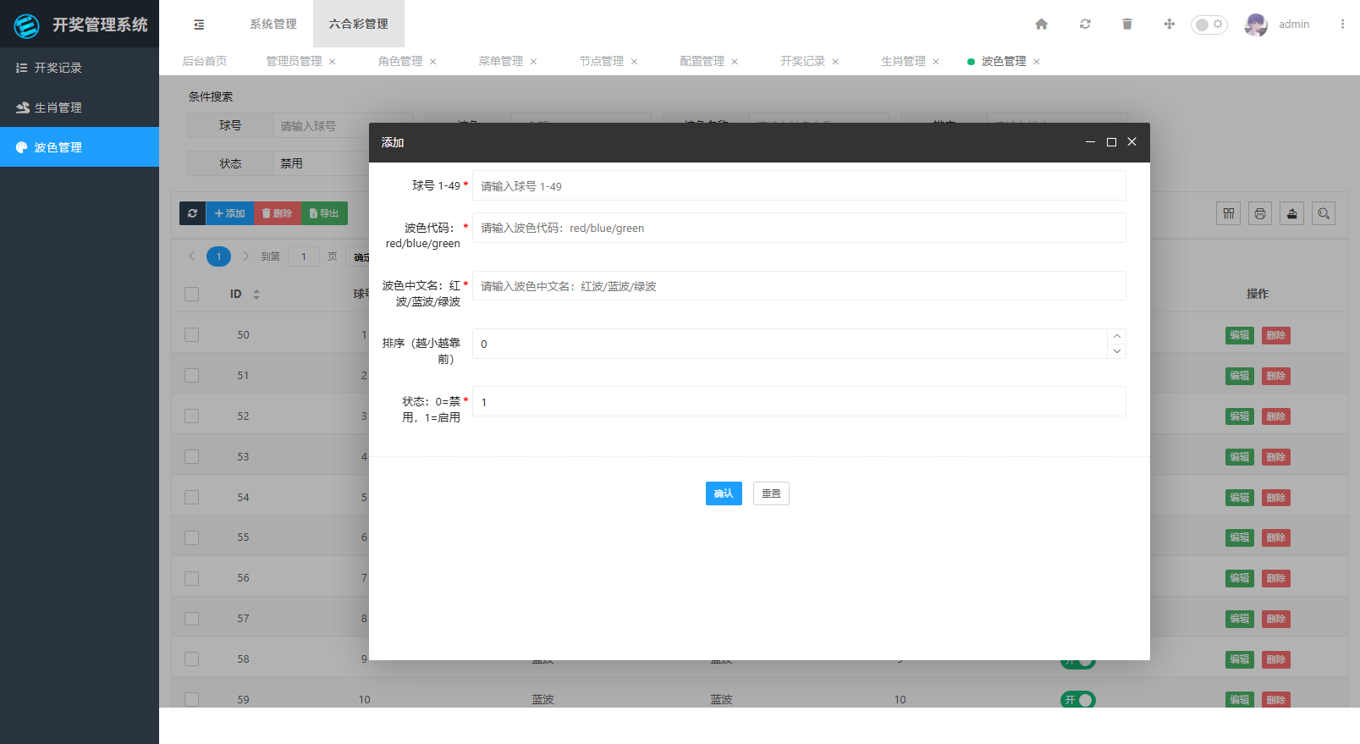Viewport: 1360px width, 744px height.
Task: Go to next page arrow
Action: coord(246,256)
